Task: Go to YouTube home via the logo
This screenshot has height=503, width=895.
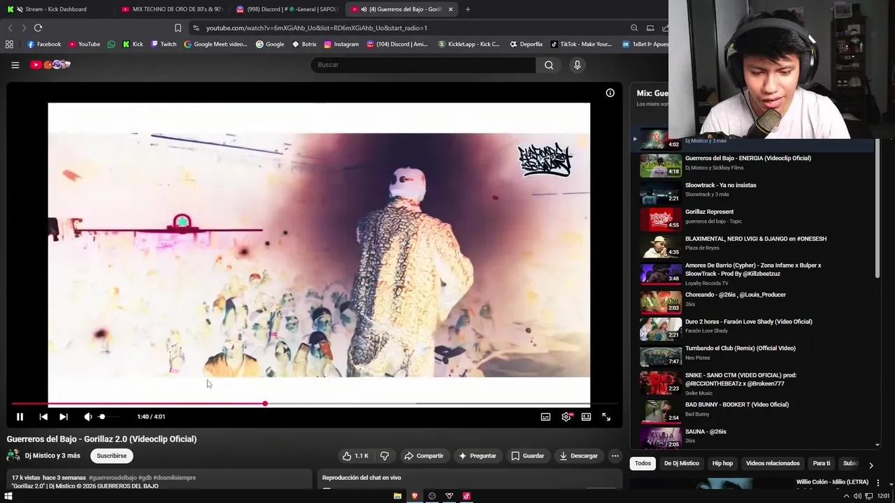Action: (50, 65)
